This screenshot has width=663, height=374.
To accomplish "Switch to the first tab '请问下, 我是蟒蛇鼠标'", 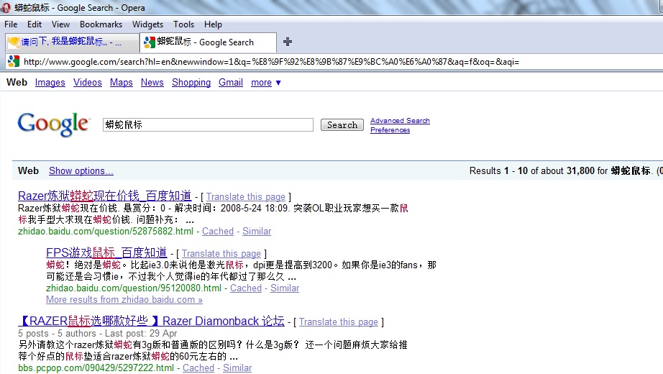I will tap(73, 42).
